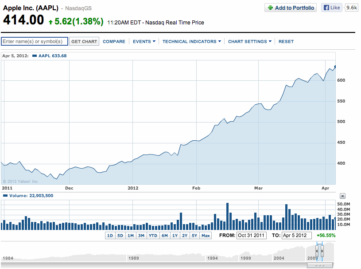This screenshot has height=269, width=361.
Task: Click the 1989 label on the overview timeline
Action: pos(133,258)
